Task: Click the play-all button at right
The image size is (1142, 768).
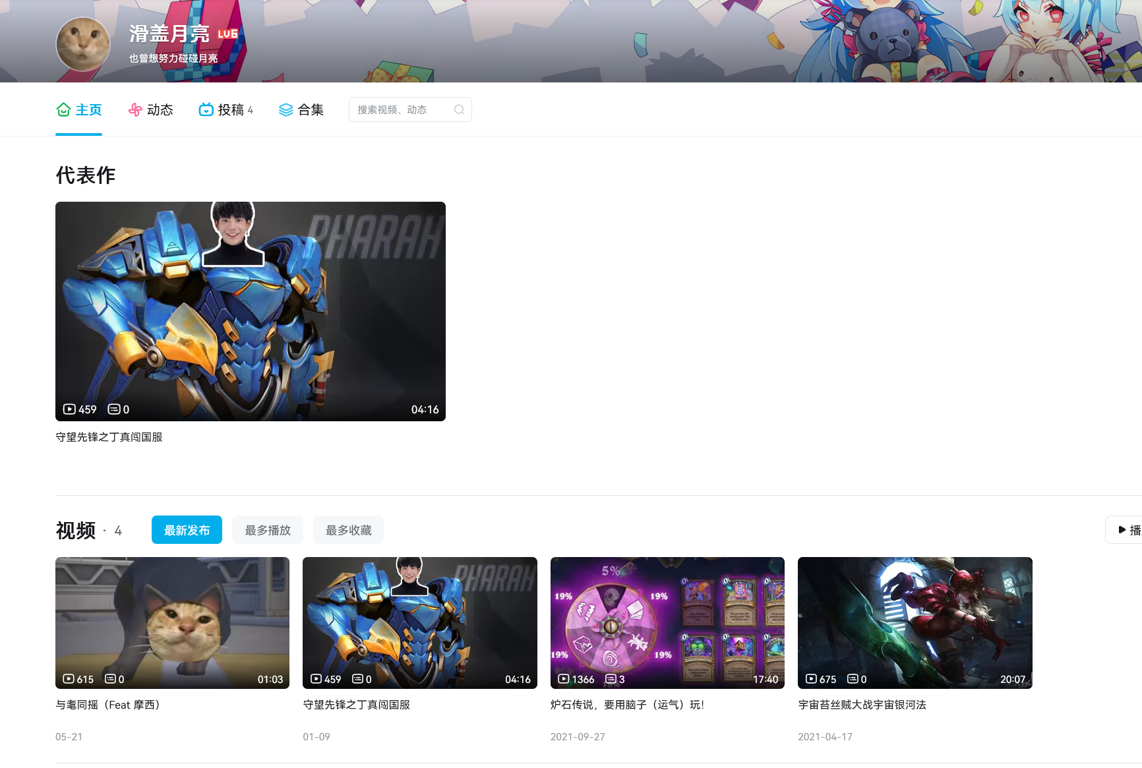Action: tap(1125, 530)
